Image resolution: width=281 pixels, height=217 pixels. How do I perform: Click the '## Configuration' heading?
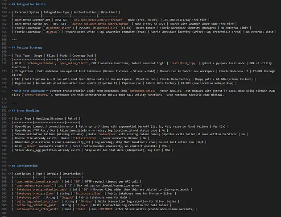click(x=25, y=166)
